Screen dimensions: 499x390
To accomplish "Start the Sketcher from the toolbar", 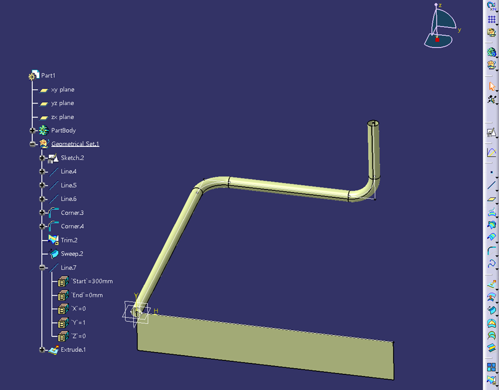I will (491, 132).
